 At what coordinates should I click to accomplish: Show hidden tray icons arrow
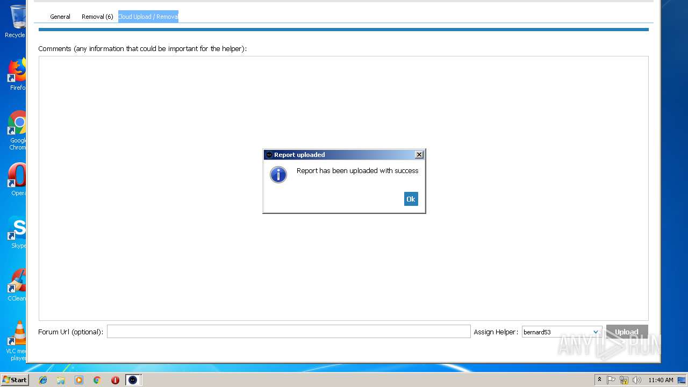[599, 380]
